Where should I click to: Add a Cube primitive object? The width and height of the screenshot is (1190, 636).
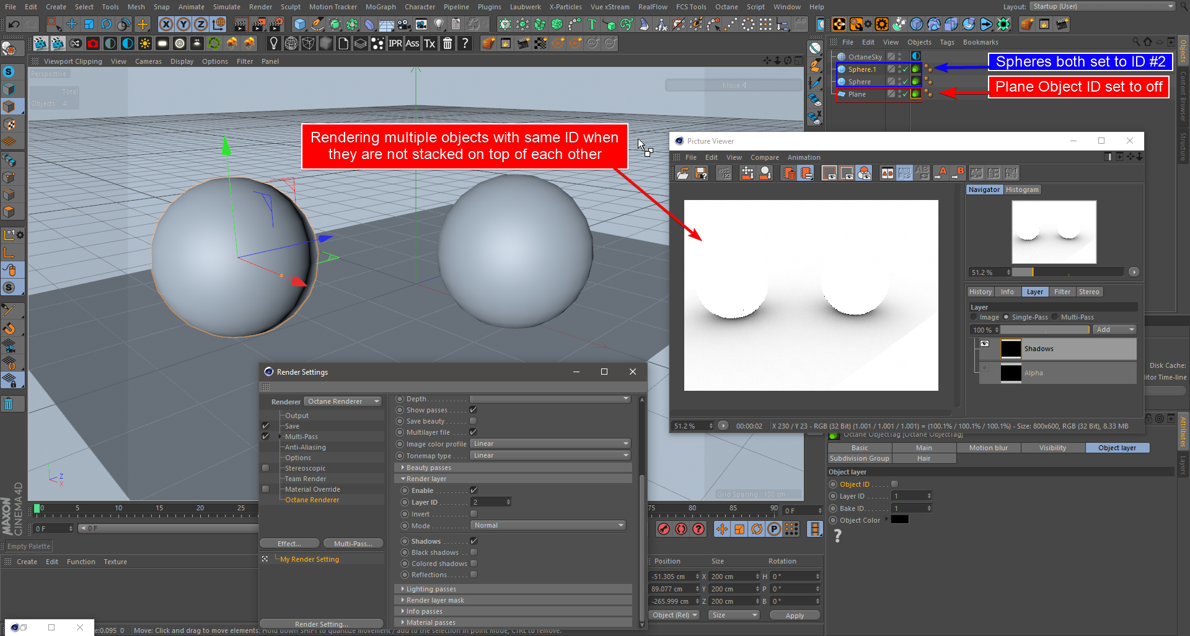click(x=300, y=24)
